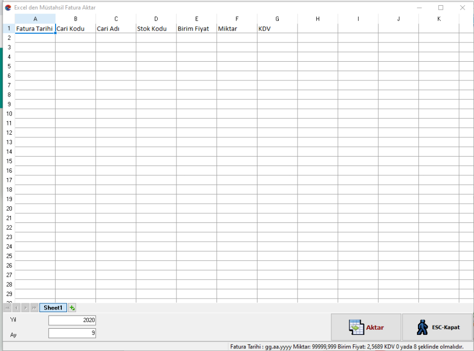Add a new sheet with plus icon

tap(72, 308)
